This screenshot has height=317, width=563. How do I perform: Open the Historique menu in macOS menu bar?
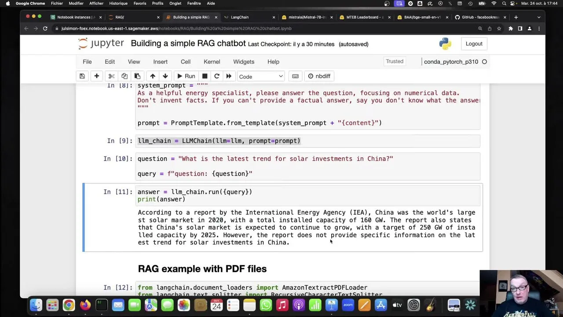(x=118, y=4)
